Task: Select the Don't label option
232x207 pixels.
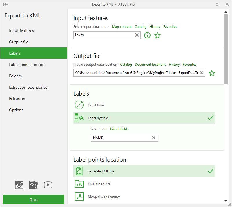Action: pos(97,105)
